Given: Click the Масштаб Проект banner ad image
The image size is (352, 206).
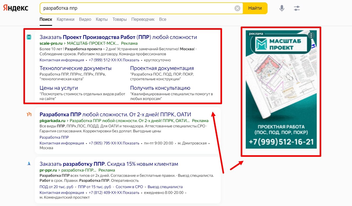Looking at the screenshot, I should (x=281, y=89).
